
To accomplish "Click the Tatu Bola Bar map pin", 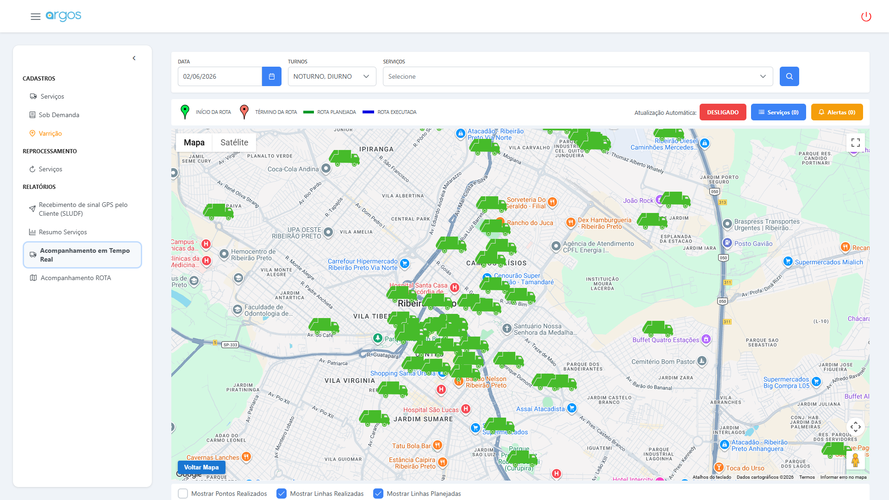I will pyautogui.click(x=437, y=445).
